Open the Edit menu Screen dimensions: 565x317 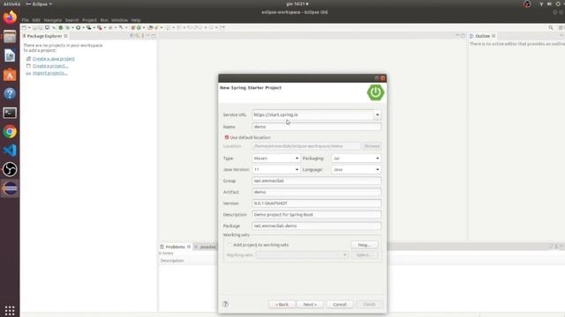pyautogui.click(x=36, y=19)
